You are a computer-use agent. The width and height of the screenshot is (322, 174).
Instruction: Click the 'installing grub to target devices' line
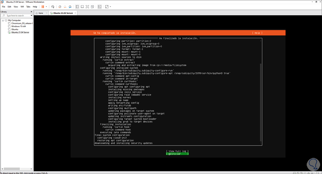[x=130, y=122]
